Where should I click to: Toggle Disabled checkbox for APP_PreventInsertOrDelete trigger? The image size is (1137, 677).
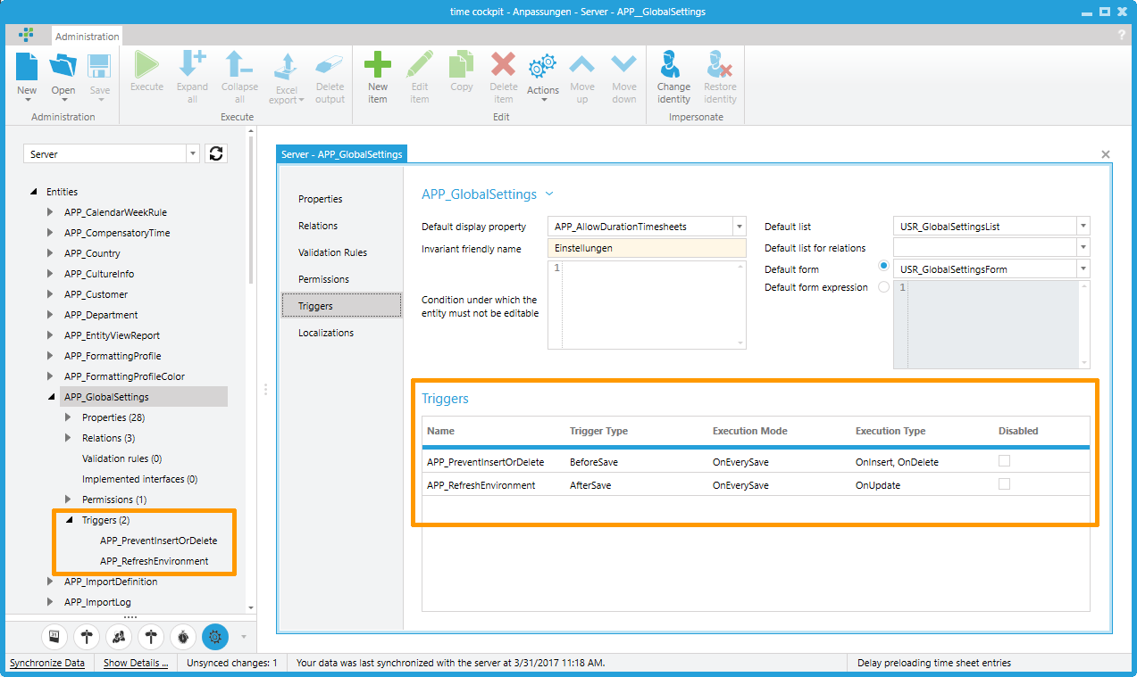(1005, 461)
